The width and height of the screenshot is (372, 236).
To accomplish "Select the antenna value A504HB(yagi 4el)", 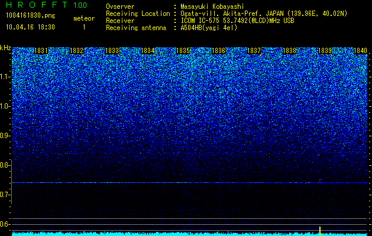I will (209, 28).
